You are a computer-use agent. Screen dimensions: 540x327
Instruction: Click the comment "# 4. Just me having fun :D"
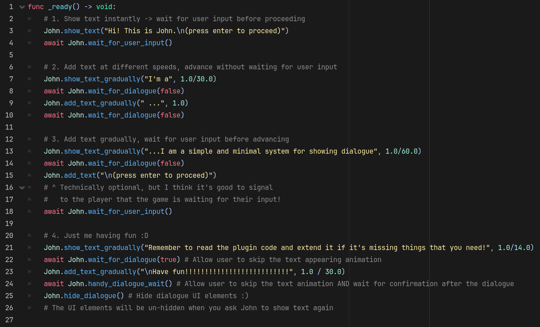[96, 236]
